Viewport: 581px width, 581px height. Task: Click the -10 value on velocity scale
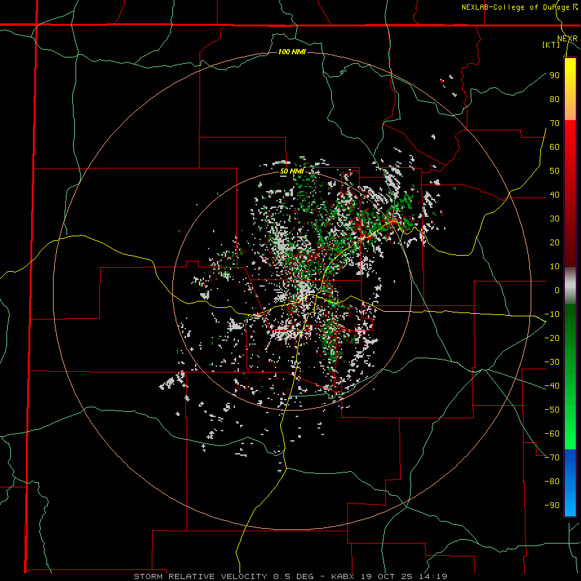[552, 314]
